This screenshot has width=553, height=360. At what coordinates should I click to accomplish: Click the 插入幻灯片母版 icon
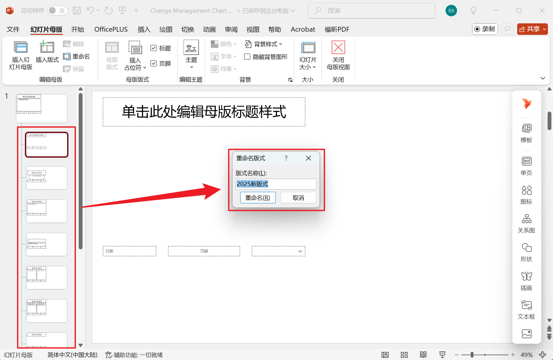pyautogui.click(x=20, y=55)
